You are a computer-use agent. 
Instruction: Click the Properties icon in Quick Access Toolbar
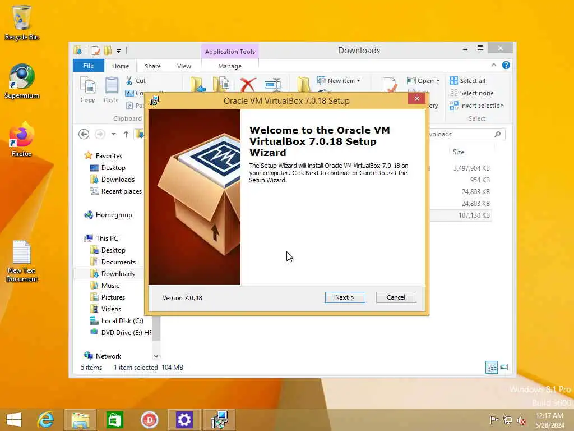[x=96, y=51]
